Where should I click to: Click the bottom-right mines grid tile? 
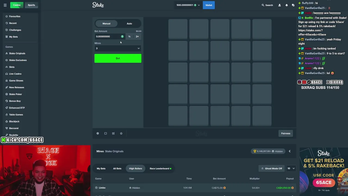(262, 116)
